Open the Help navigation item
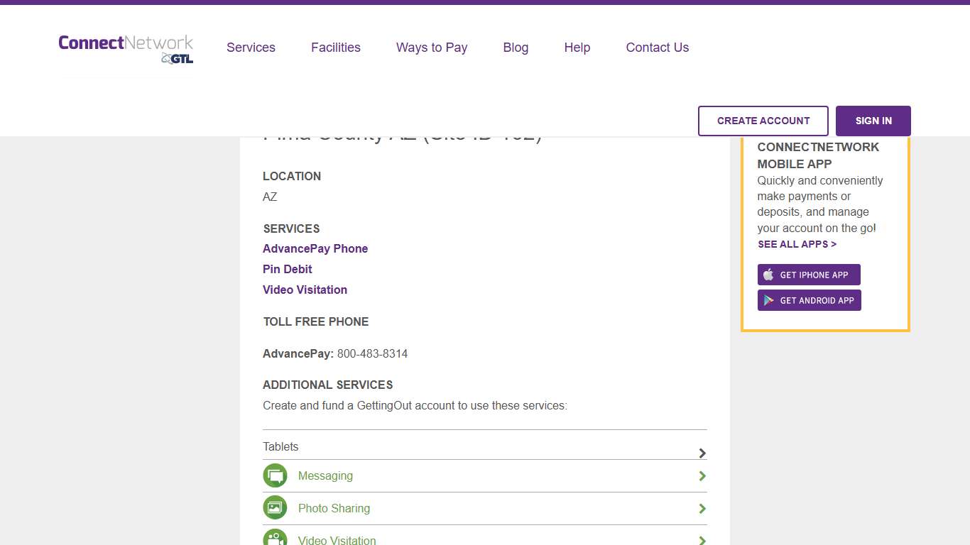 pyautogui.click(x=577, y=48)
